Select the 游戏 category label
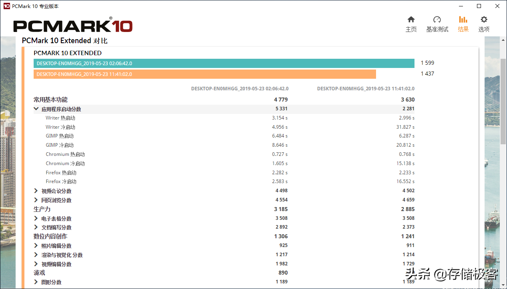The height and width of the screenshot is (289, 507). (x=39, y=273)
